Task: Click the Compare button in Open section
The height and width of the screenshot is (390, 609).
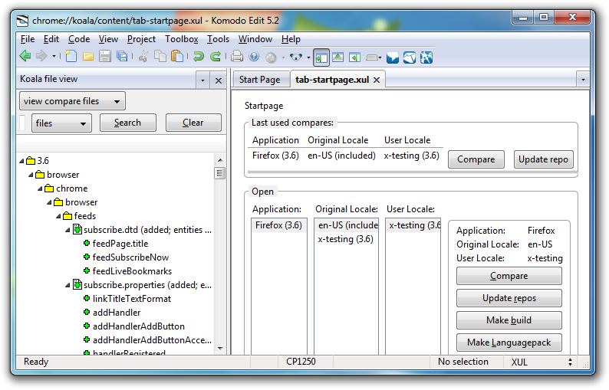Action: pos(509,276)
